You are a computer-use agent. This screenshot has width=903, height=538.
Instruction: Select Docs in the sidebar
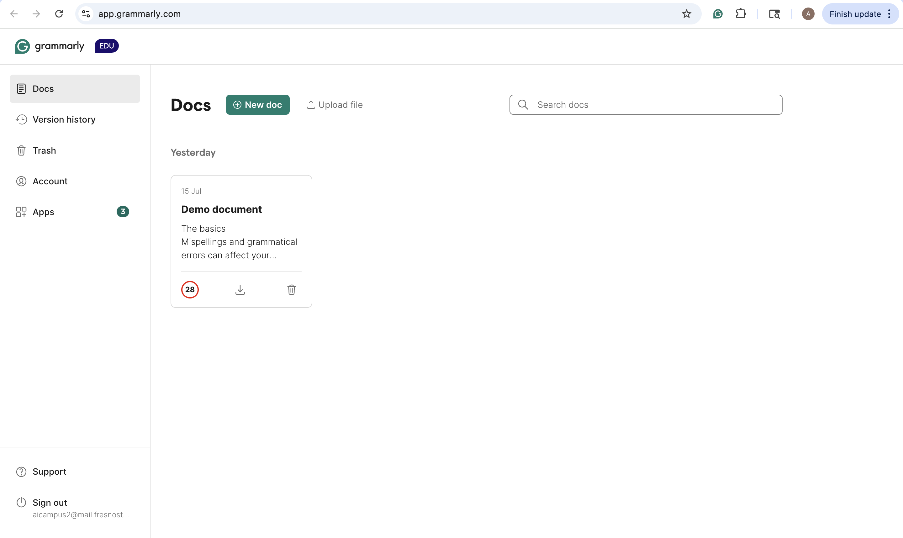pos(44,88)
